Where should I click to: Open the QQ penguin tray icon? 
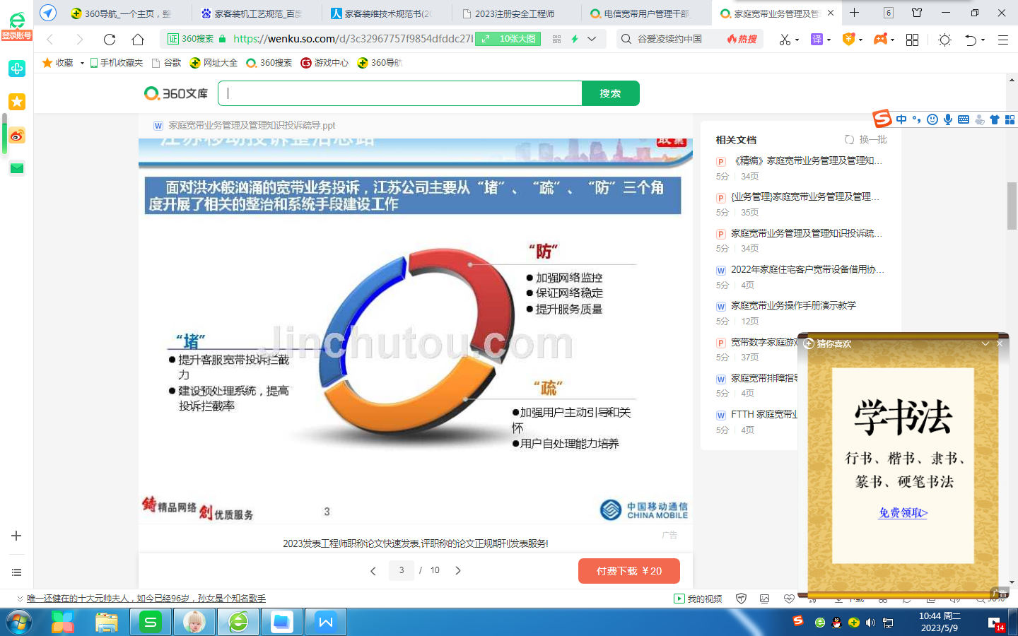pyautogui.click(x=836, y=623)
